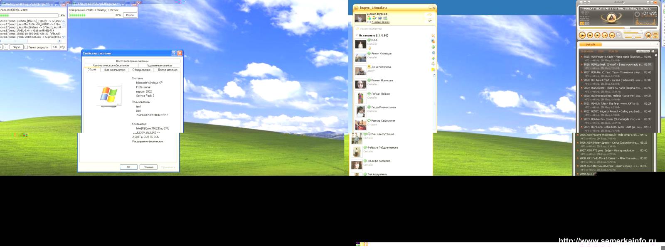Collapse the Остальные contact group
Viewport: 665px width, 250px height.
point(357,35)
